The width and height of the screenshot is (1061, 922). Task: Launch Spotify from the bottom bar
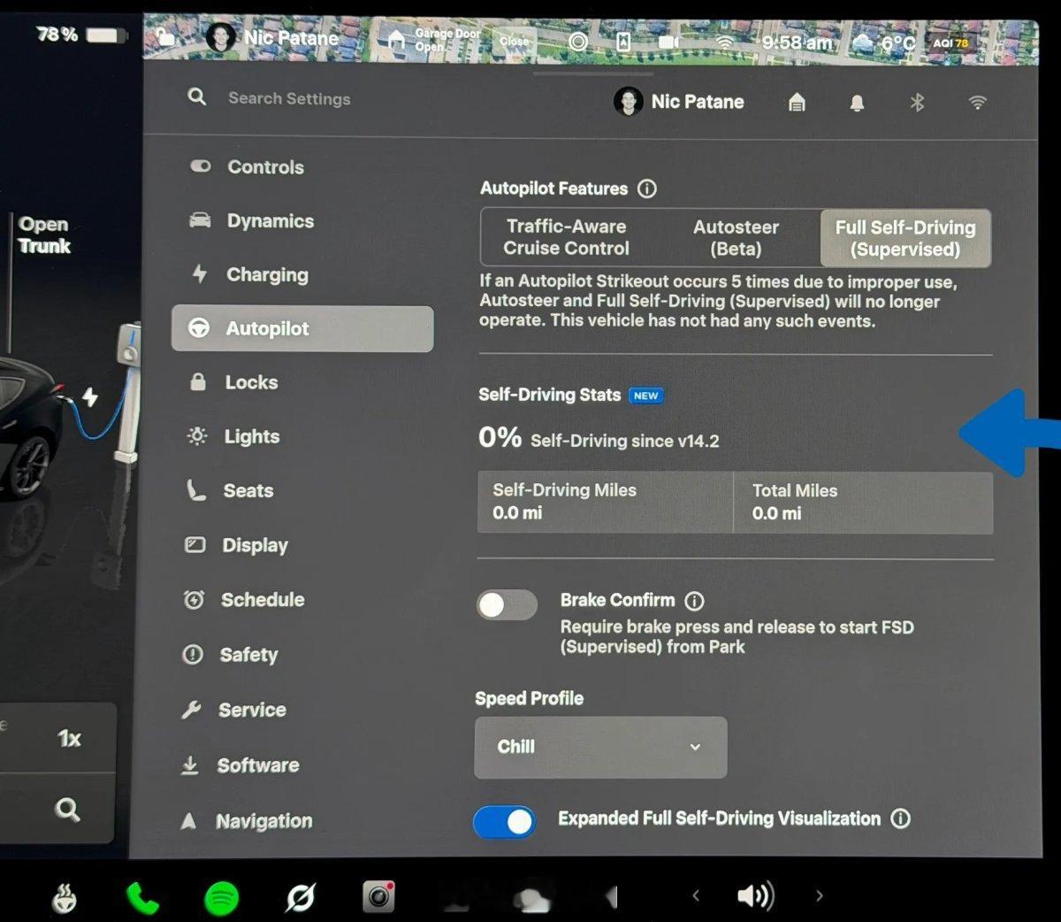[x=221, y=899]
